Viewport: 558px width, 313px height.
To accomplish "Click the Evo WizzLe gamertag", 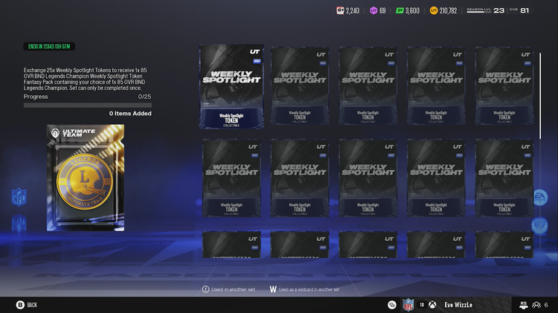I will pos(458,305).
